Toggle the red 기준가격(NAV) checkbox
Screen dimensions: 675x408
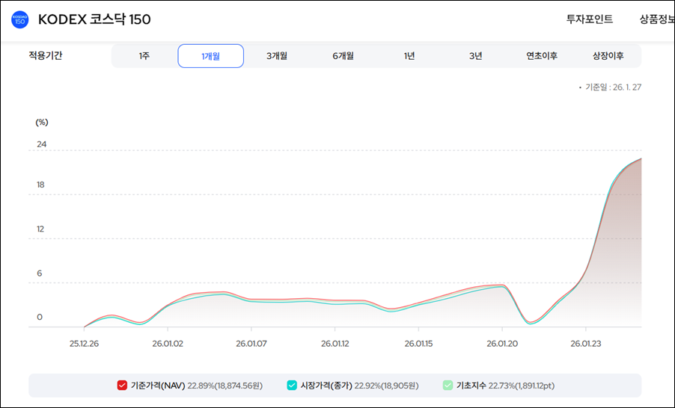[x=122, y=386]
